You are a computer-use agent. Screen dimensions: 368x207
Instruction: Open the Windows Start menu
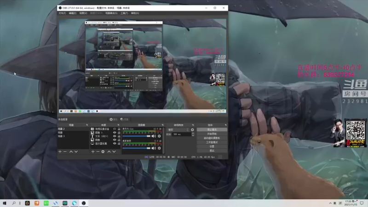point(5,203)
